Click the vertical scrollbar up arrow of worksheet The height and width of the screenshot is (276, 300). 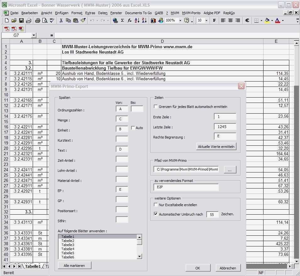pyautogui.click(x=296, y=43)
